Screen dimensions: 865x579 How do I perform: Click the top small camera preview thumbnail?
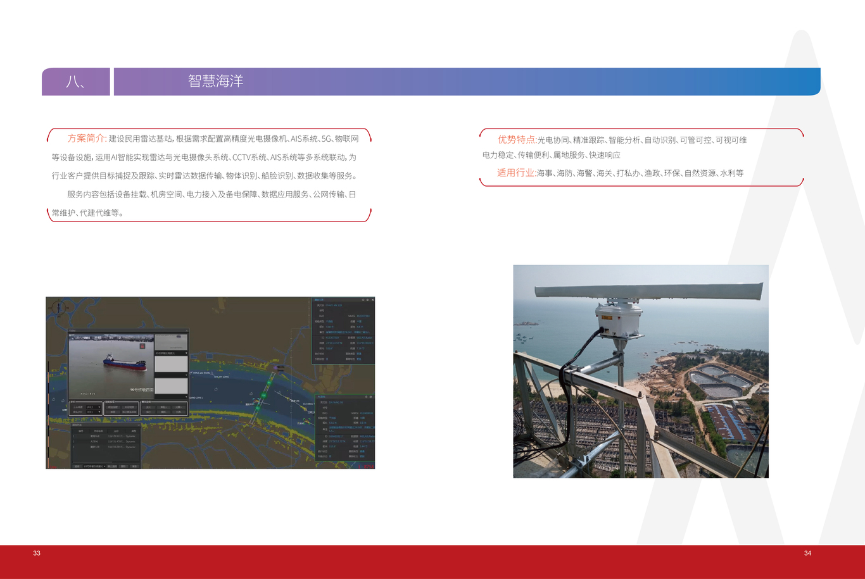[x=171, y=342]
